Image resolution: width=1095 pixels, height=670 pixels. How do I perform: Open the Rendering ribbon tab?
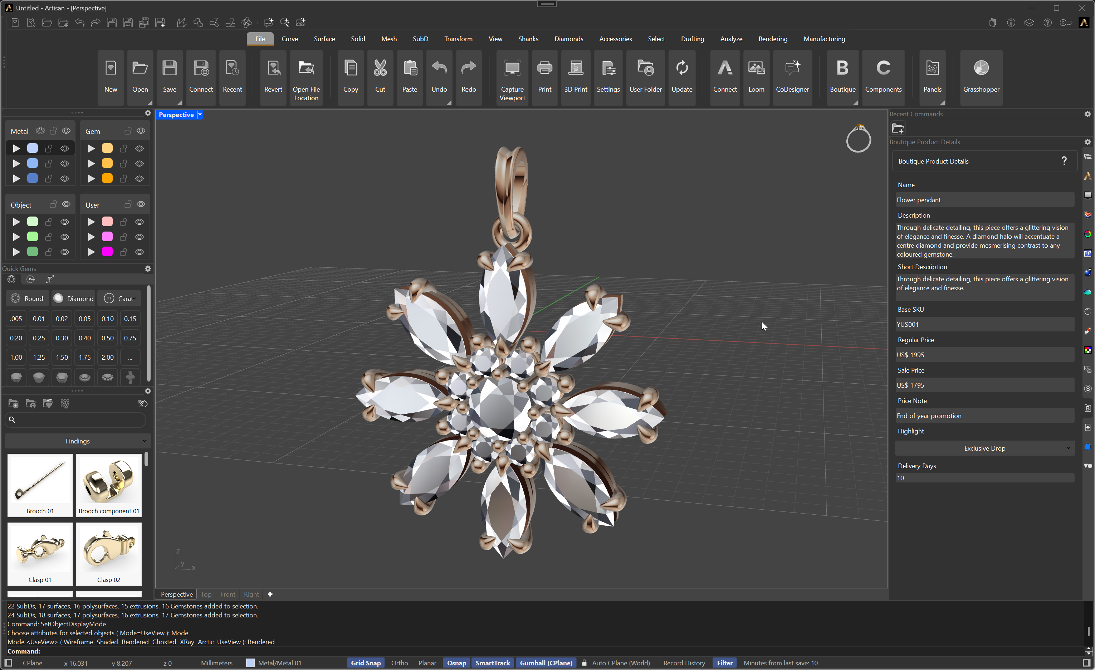coord(772,39)
